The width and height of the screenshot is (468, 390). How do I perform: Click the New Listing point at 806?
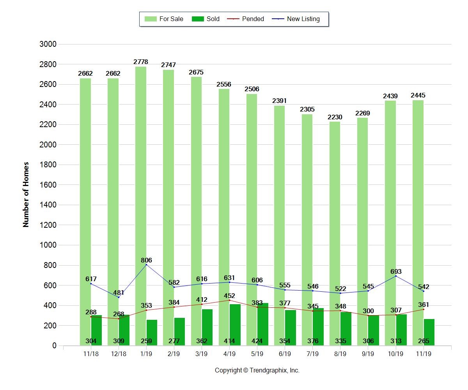[x=146, y=265]
